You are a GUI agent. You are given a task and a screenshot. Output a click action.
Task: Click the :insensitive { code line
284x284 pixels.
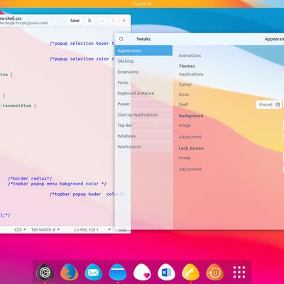[x=18, y=106]
